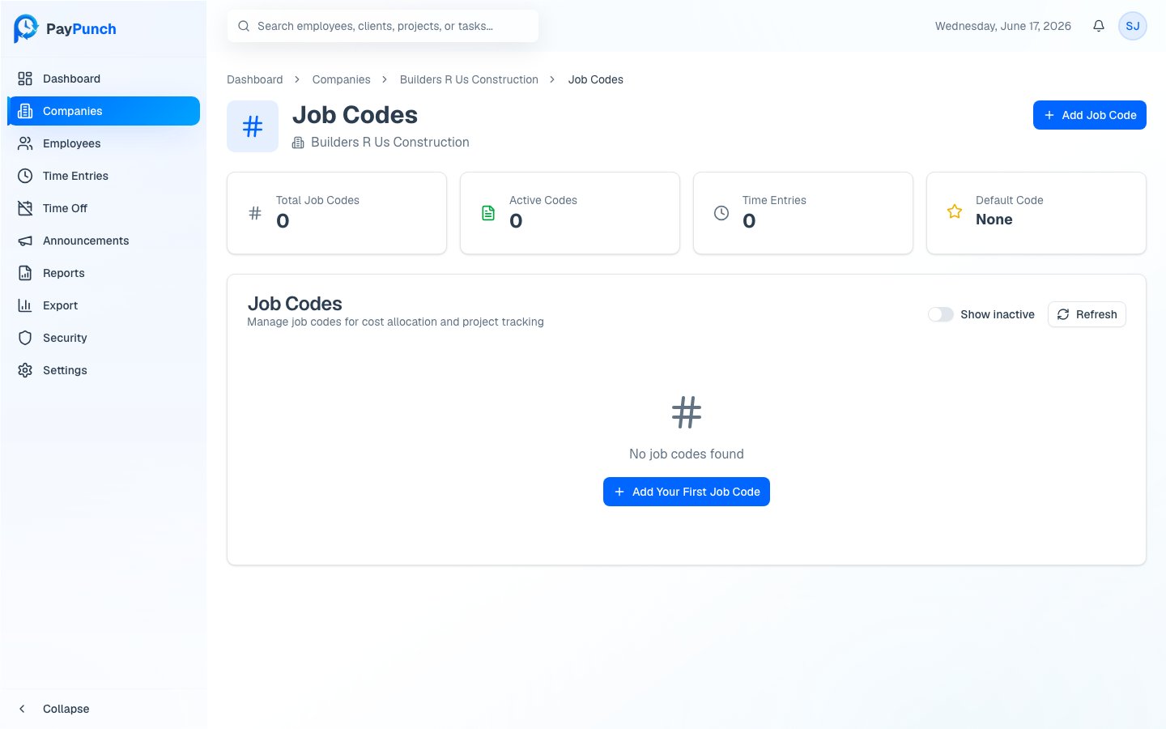This screenshot has height=729, width=1166.
Task: Click the large hash icon beside the page title
Action: [x=253, y=126]
